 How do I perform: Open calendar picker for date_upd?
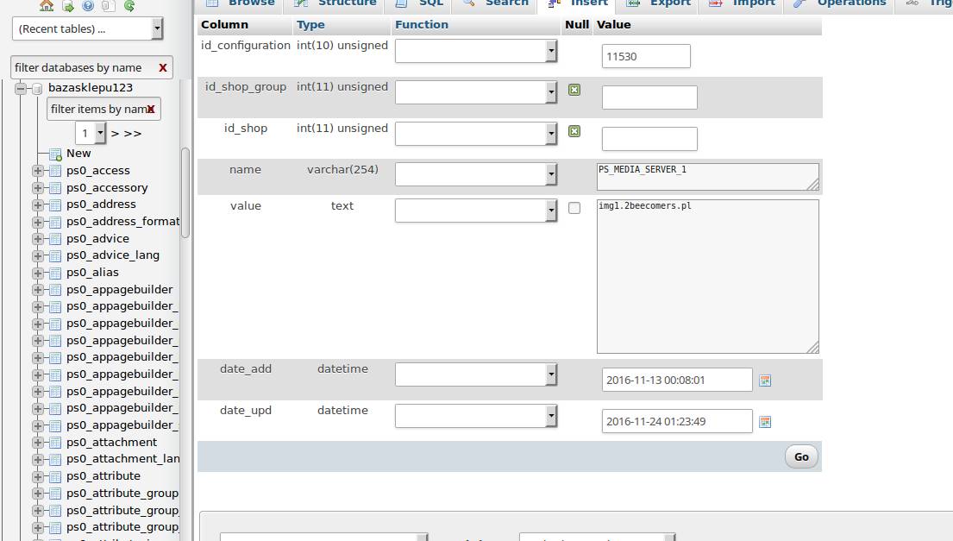point(765,422)
